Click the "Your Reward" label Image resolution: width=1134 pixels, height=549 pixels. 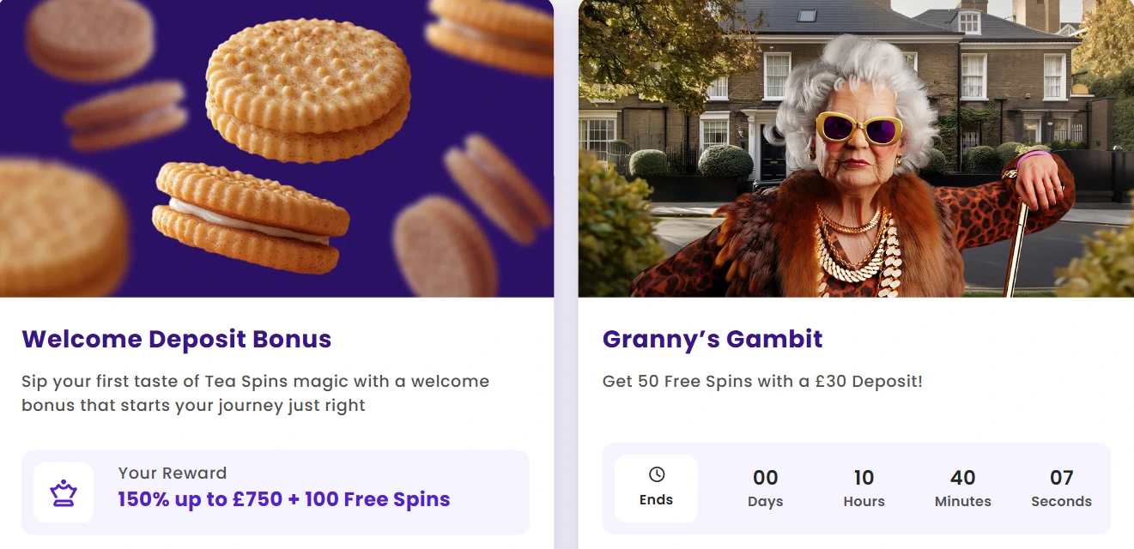[x=172, y=473]
